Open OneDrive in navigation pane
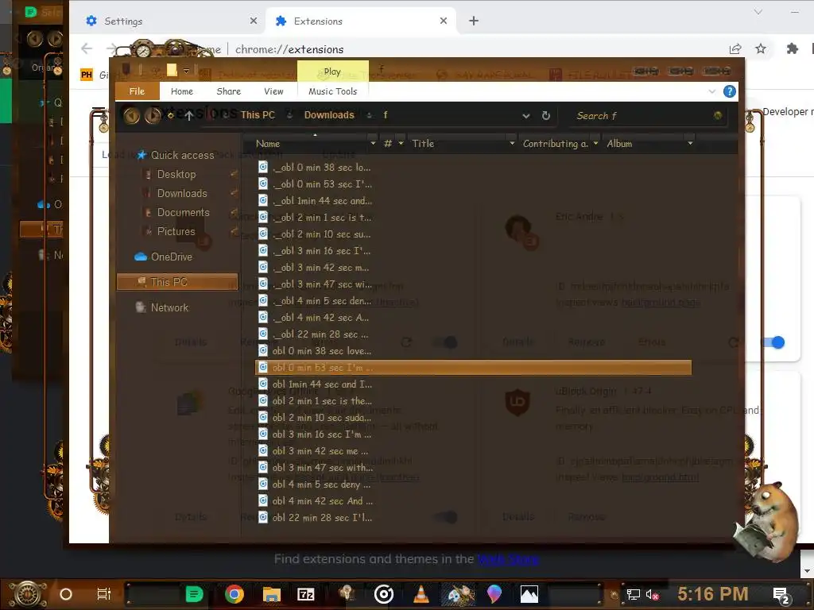The image size is (814, 610). (x=171, y=257)
